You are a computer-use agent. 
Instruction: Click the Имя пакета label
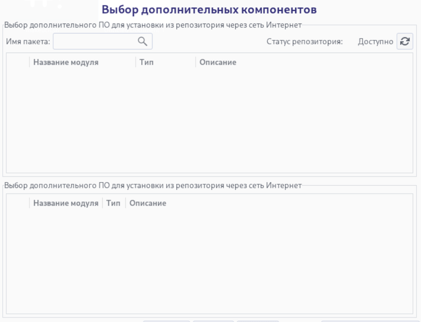[28, 42]
